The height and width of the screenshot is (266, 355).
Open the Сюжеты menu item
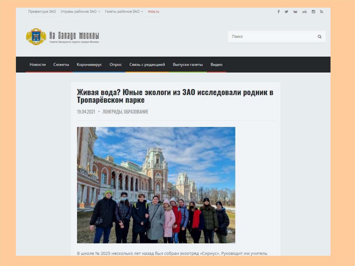61,65
